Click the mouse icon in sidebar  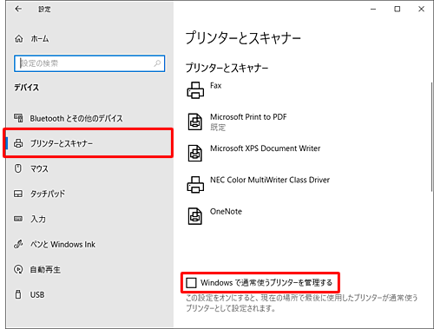18,168
